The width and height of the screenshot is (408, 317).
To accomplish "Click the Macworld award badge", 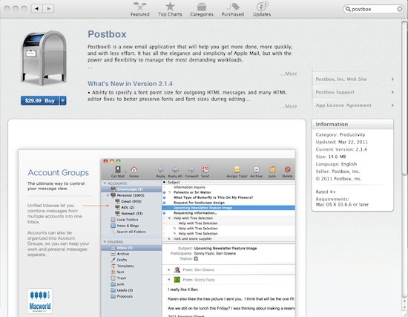I will tap(40, 301).
